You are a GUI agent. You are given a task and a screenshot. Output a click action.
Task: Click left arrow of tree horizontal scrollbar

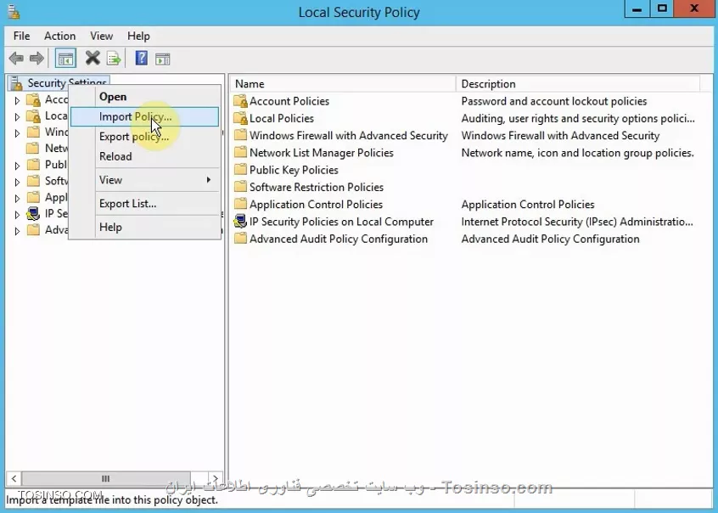pyautogui.click(x=14, y=479)
